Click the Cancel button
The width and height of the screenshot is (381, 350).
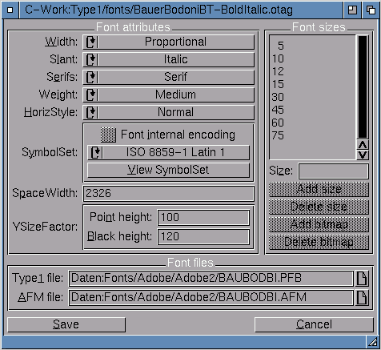point(314,324)
